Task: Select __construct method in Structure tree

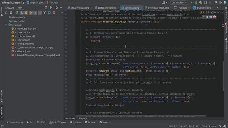Action: [x=35, y=48]
